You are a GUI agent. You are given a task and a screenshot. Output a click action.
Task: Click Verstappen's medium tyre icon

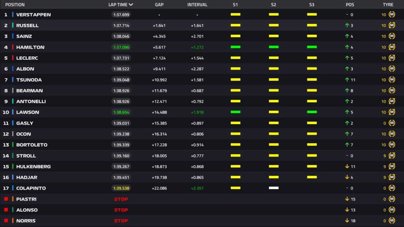392,15
